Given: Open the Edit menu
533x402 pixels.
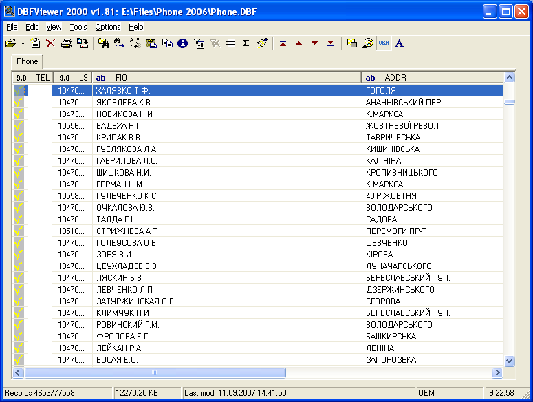Looking at the screenshot, I should coord(32,27).
